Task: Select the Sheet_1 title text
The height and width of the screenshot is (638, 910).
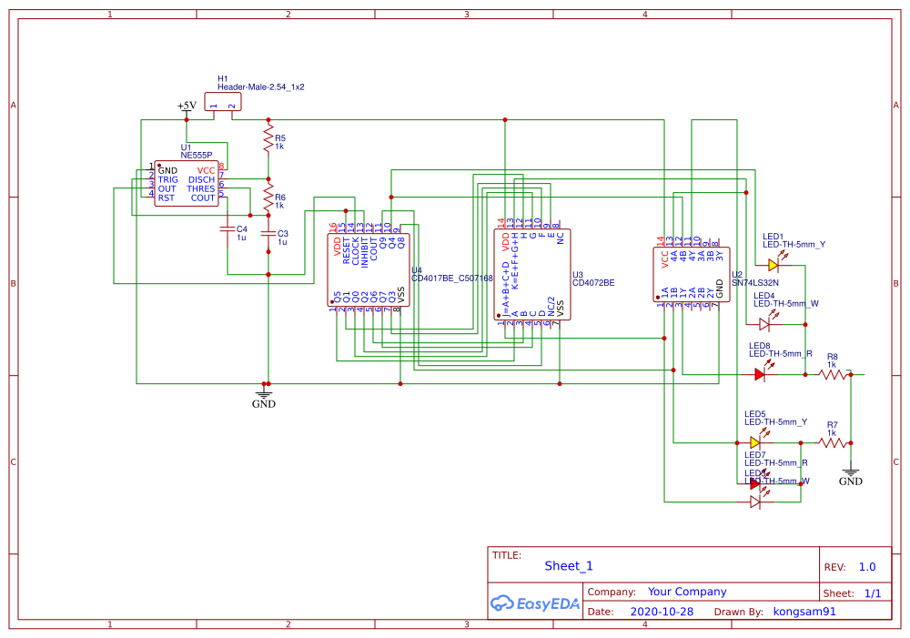Action: coord(569,565)
